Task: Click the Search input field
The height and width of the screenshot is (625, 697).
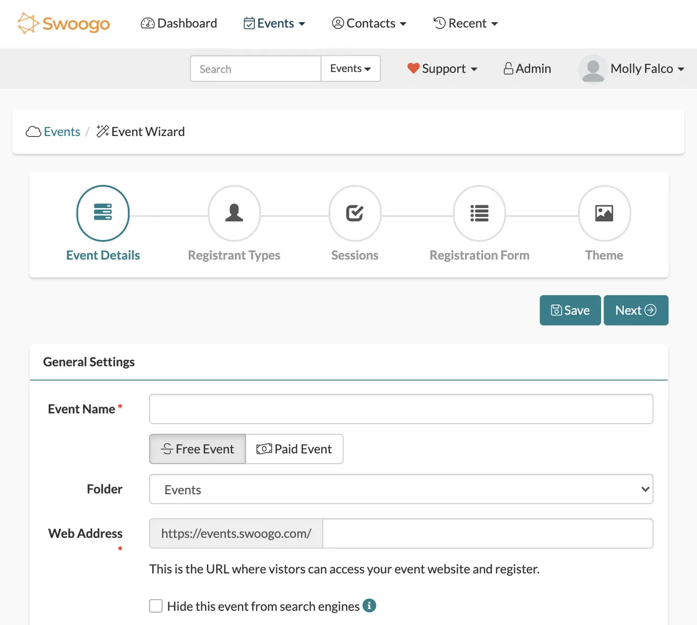Action: tap(256, 69)
